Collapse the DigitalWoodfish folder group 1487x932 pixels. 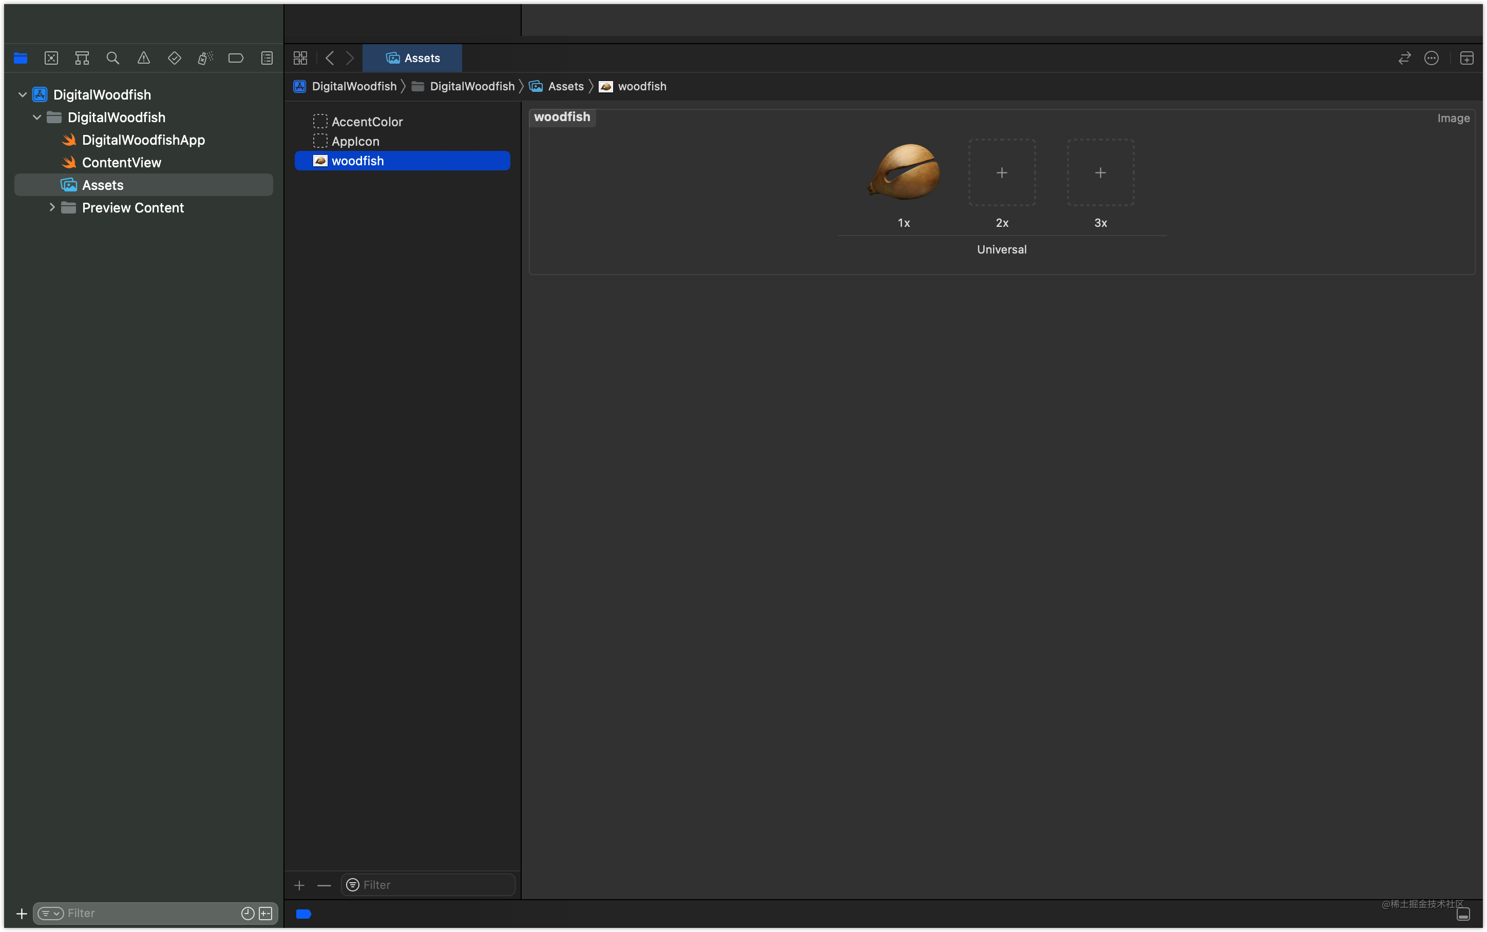(37, 117)
